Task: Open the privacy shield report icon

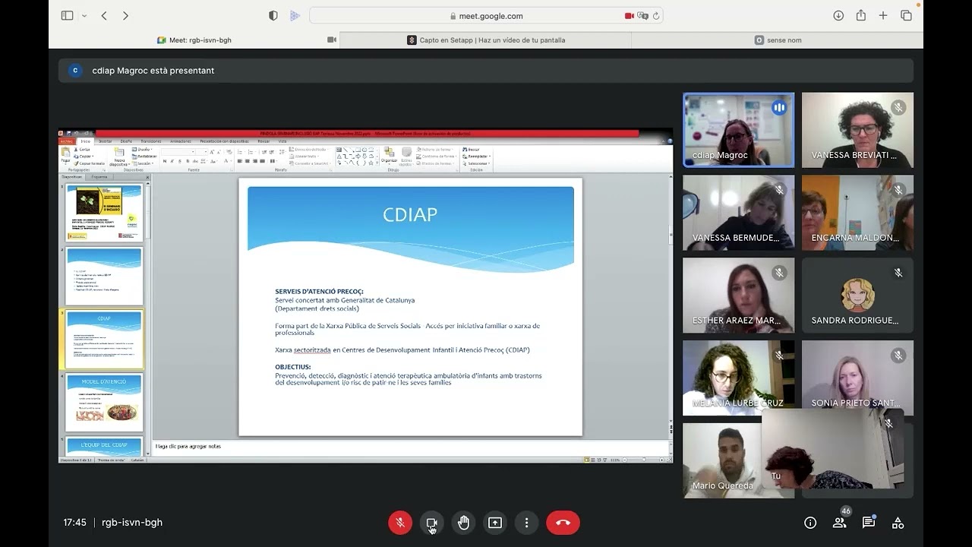Action: tap(273, 15)
